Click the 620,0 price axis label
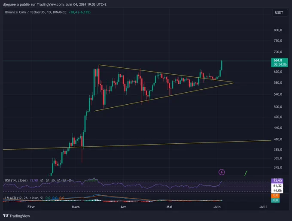This screenshot has width=292, height=221. coord(278,72)
